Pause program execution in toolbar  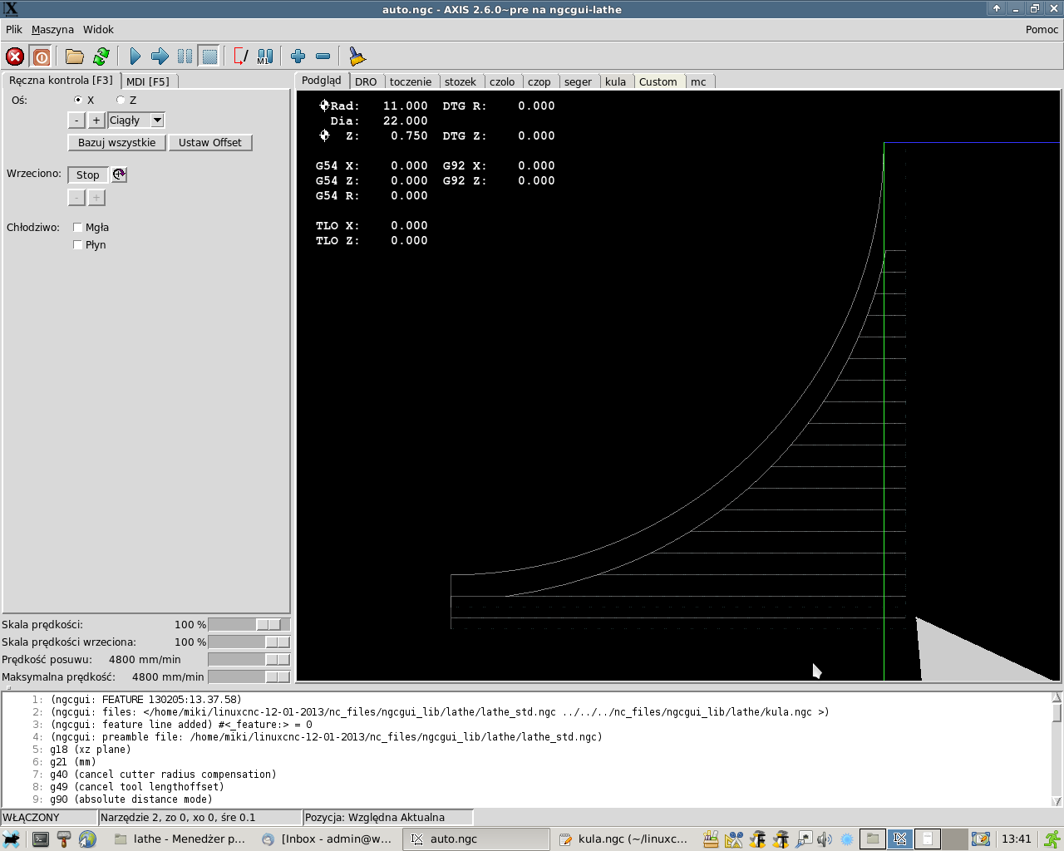tap(185, 57)
